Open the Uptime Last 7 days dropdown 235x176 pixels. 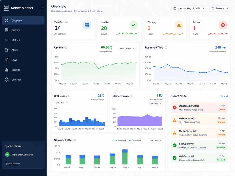(127, 48)
